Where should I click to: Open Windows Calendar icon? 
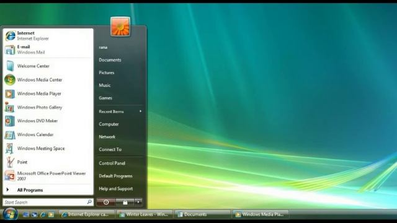coord(10,135)
